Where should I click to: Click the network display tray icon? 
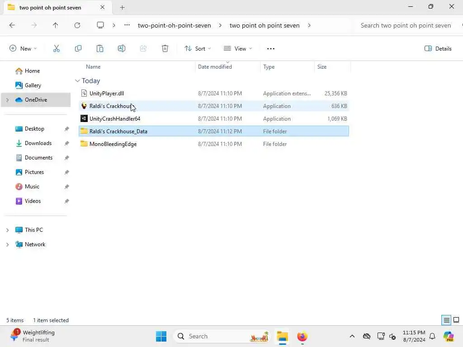[381, 336]
